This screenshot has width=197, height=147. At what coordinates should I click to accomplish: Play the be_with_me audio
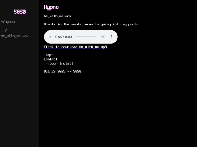(50, 37)
